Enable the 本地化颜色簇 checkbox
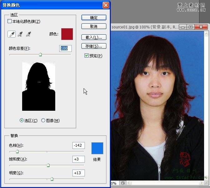Viewport: 210px width, 188px height. click(9, 22)
